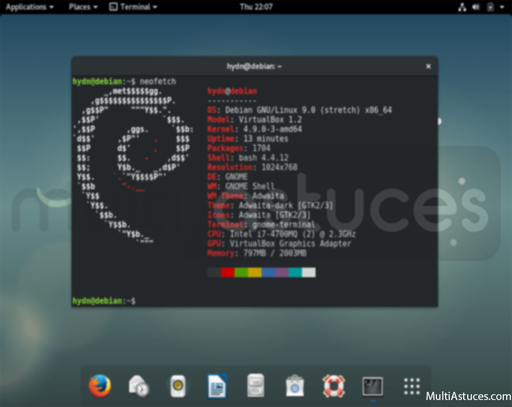
Task: Click the Terminal icon in the dock
Action: click(372, 386)
